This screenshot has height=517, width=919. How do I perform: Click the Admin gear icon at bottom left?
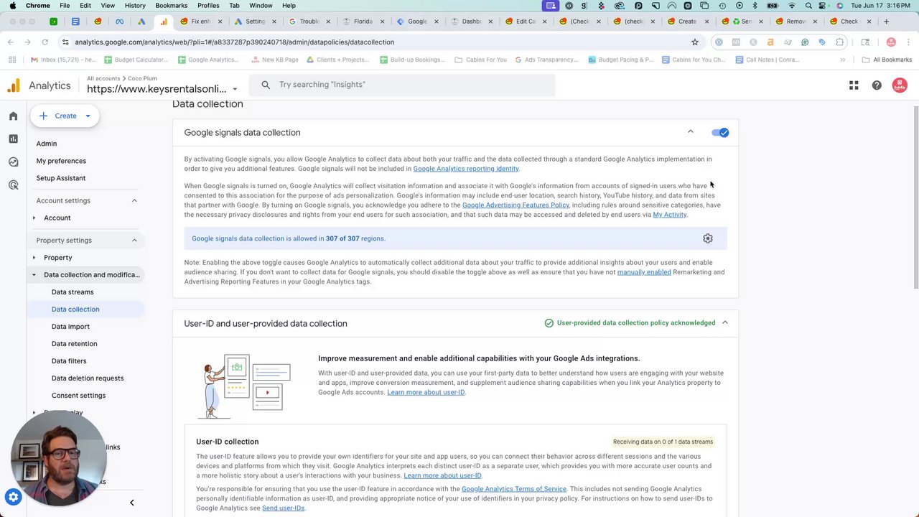click(x=13, y=497)
